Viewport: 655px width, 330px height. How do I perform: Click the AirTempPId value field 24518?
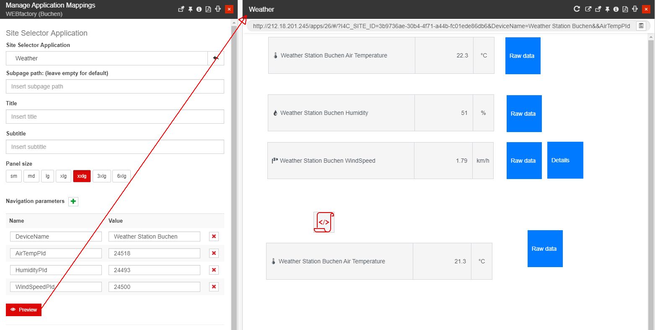pyautogui.click(x=154, y=253)
